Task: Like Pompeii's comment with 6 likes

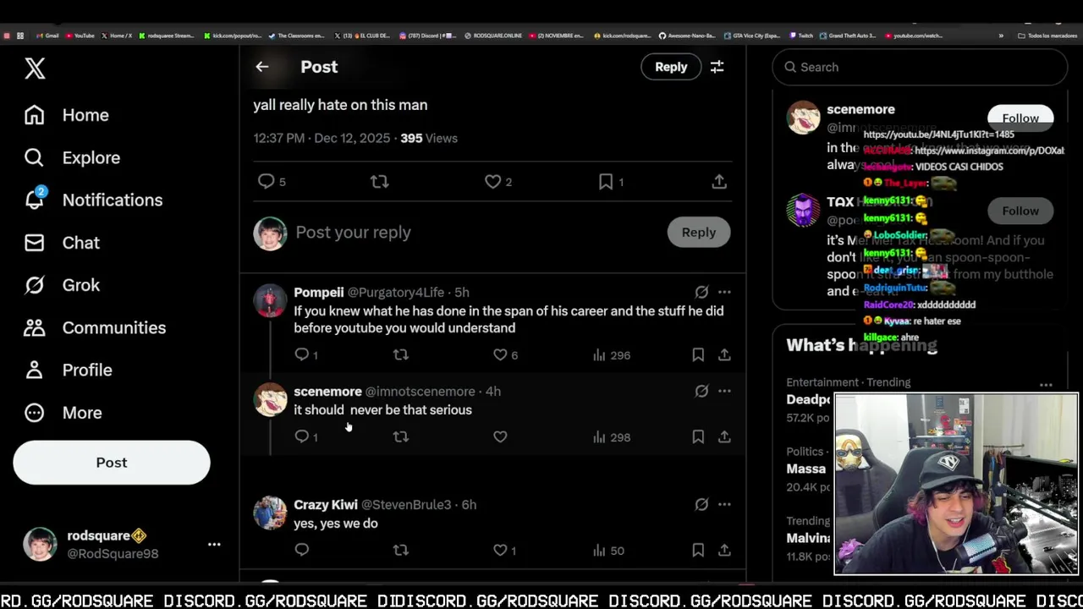Action: (x=505, y=354)
